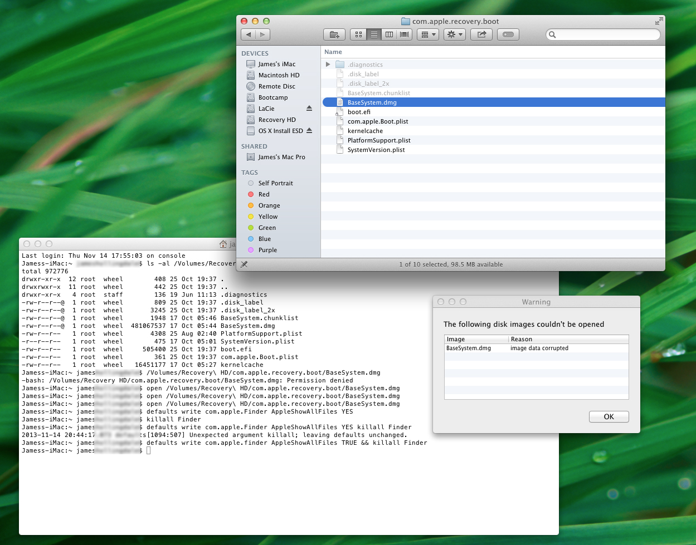696x545 pixels.
Task: Click the Share toolbar button
Action: pyautogui.click(x=481, y=35)
